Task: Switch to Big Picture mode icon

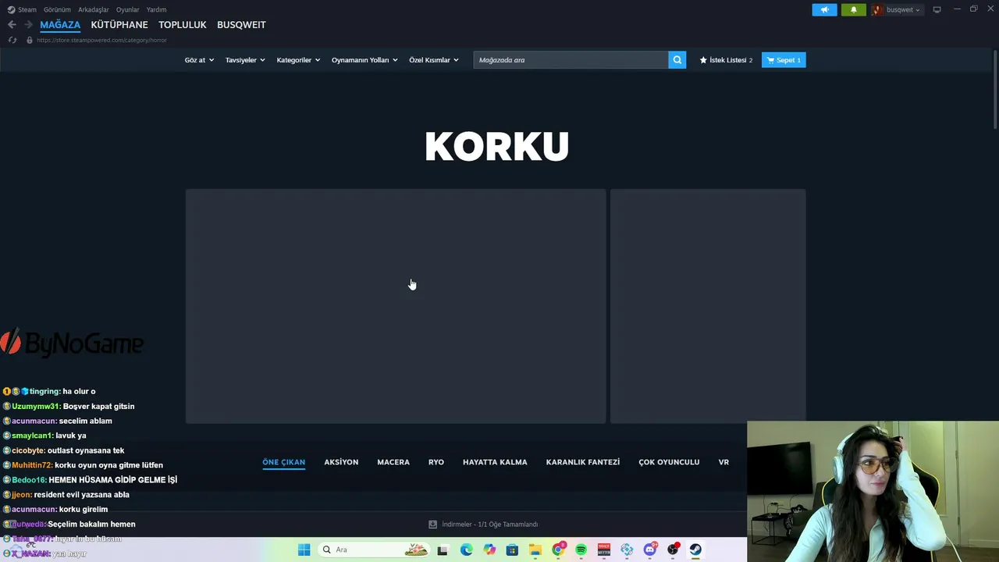Action: [x=937, y=9]
